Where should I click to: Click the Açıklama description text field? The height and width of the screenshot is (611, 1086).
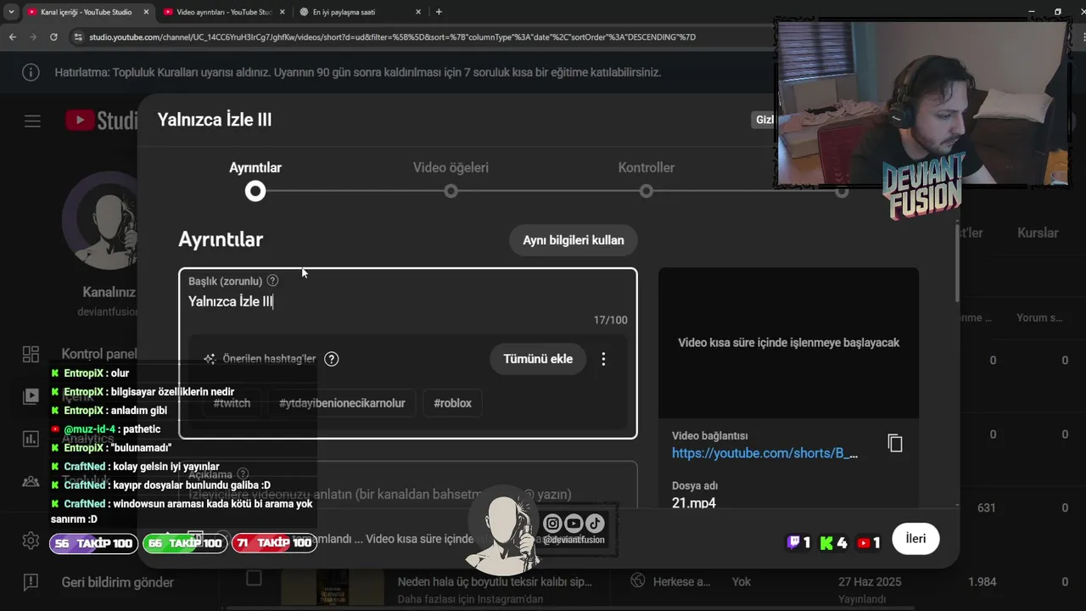[407, 494]
